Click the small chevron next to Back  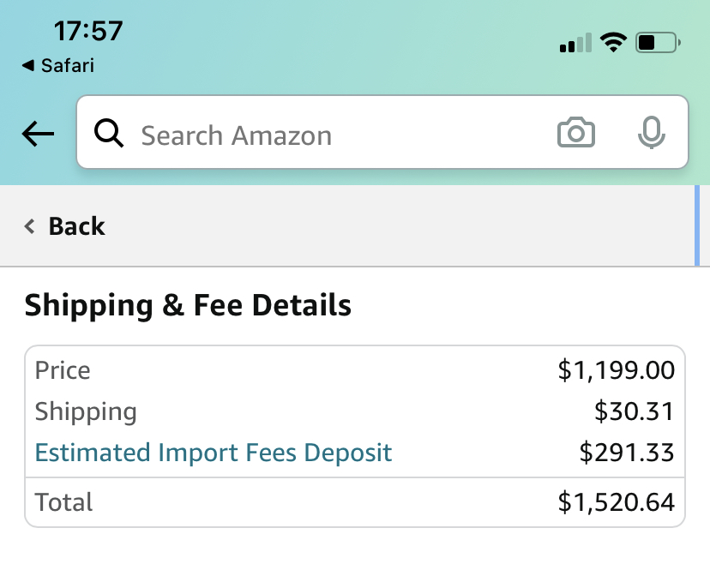(x=30, y=226)
